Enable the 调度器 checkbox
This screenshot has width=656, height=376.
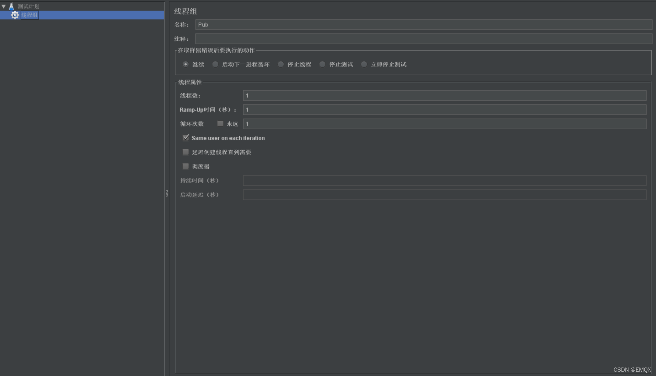coord(185,166)
